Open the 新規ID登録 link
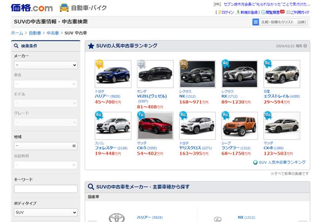This screenshot has height=222, width=333. (249, 12)
